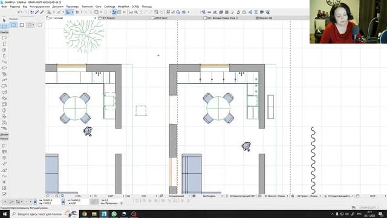Select the Door tool in the toolbox
Screen dimensions: 387x218
click(x=4, y=44)
